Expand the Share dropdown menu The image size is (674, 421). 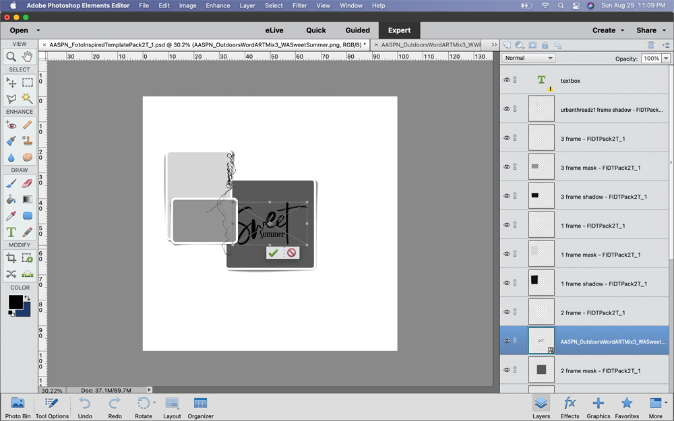point(651,30)
